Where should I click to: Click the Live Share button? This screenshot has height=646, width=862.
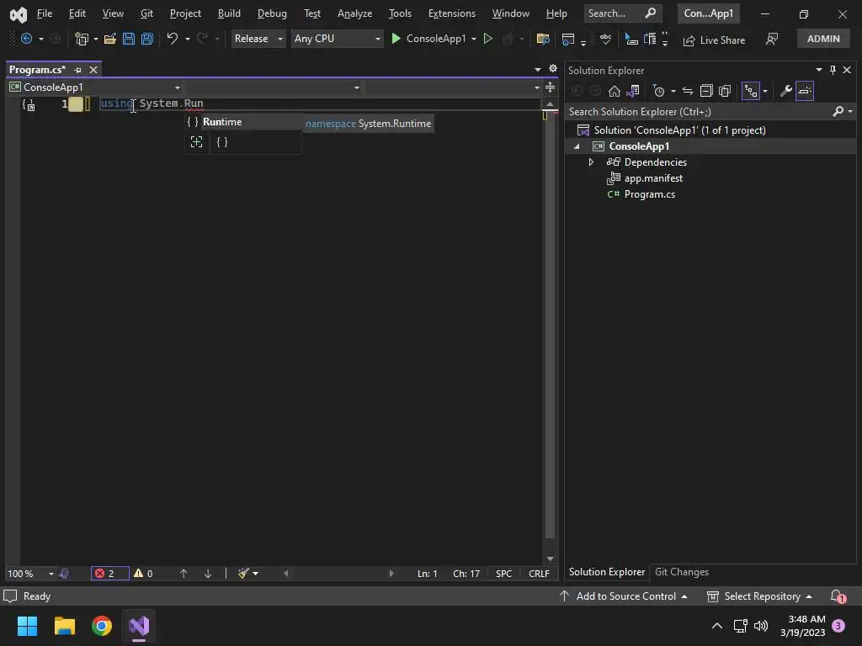pos(714,40)
